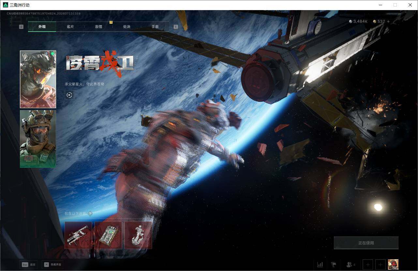View the included ammo crate skin item
Screen dimensions: 418x271
[x=108, y=235]
